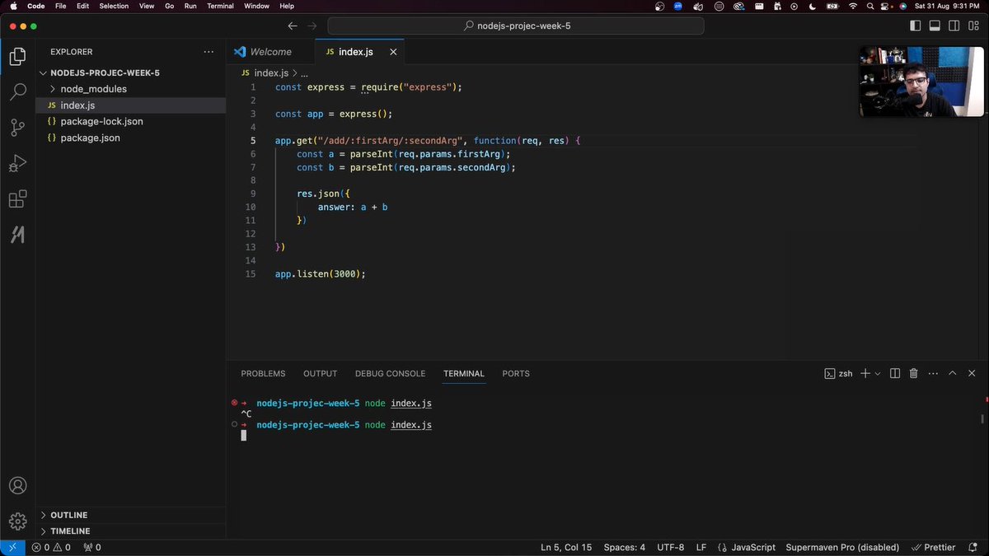The width and height of the screenshot is (989, 556).
Task: Split the terminal pane
Action: pos(893,373)
